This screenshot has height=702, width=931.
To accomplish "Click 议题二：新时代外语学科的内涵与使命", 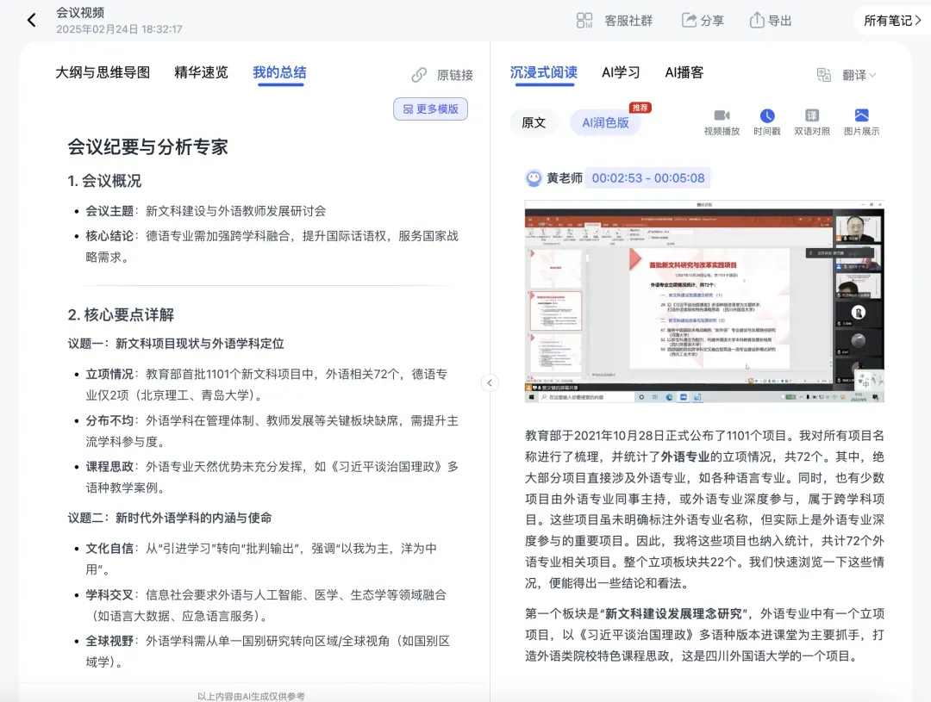I will [170, 518].
